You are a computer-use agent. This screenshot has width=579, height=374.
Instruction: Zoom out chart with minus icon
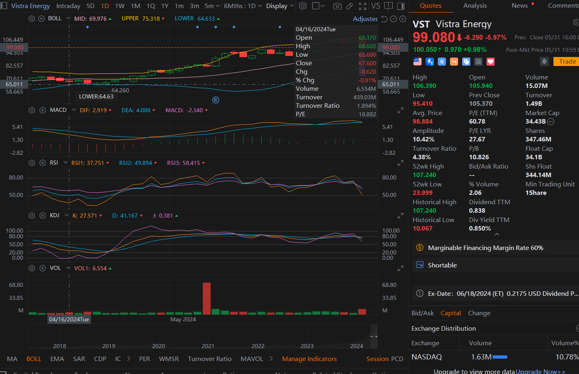pyautogui.click(x=393, y=19)
